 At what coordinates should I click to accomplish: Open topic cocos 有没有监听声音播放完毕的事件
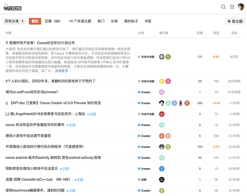[35, 125]
